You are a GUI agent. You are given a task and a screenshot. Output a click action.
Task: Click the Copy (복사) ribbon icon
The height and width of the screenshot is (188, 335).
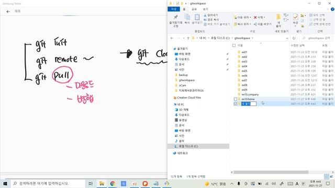(x=187, y=19)
